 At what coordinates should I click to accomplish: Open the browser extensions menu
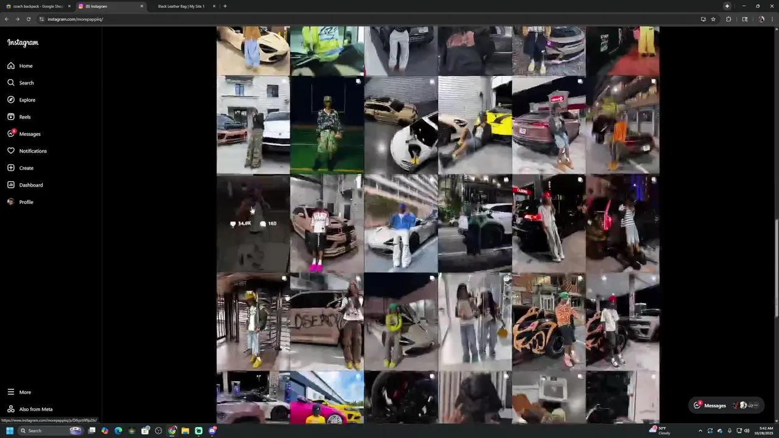coord(728,19)
